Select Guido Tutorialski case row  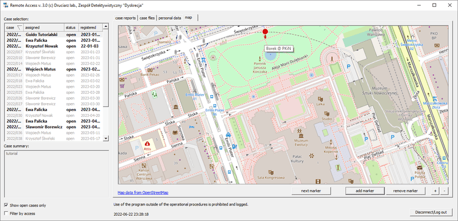(x=53, y=34)
